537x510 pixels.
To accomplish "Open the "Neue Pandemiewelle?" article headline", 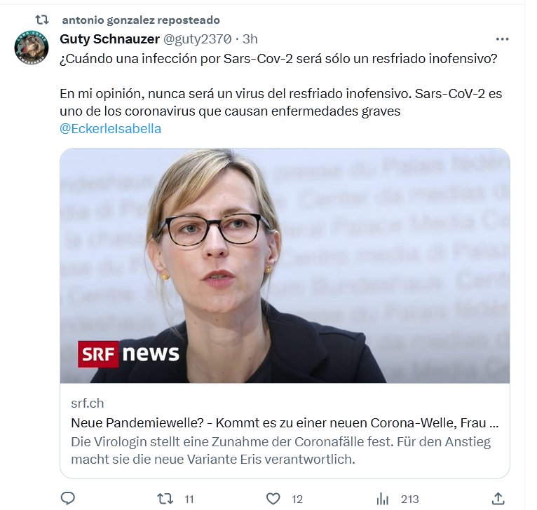I will (285, 423).
